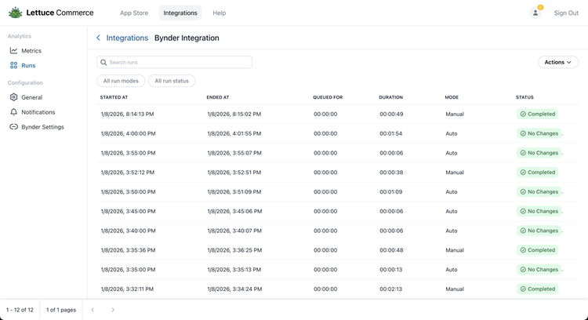588x320 pixels.
Task: Click Manual mode for the 3:52:12 PM run
Action: coord(455,173)
